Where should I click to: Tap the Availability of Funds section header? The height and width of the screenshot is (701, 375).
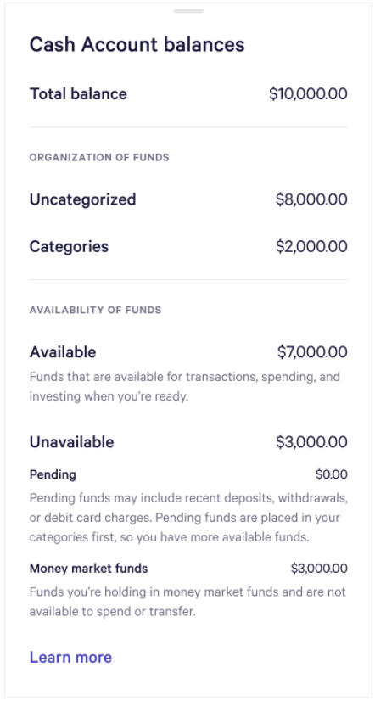[x=95, y=310]
